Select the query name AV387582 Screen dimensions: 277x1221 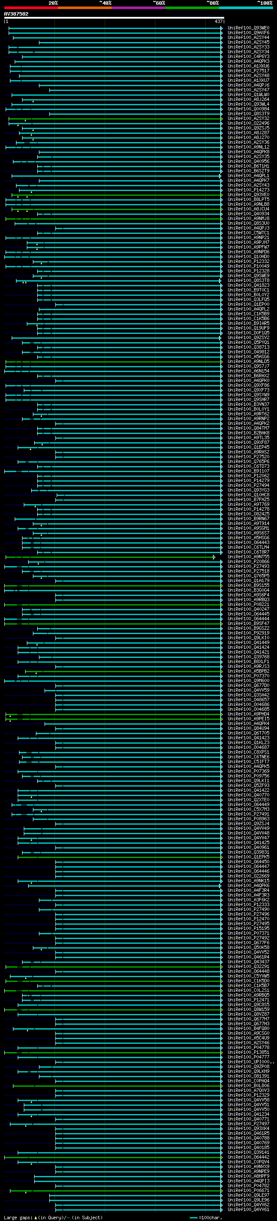coord(16,14)
